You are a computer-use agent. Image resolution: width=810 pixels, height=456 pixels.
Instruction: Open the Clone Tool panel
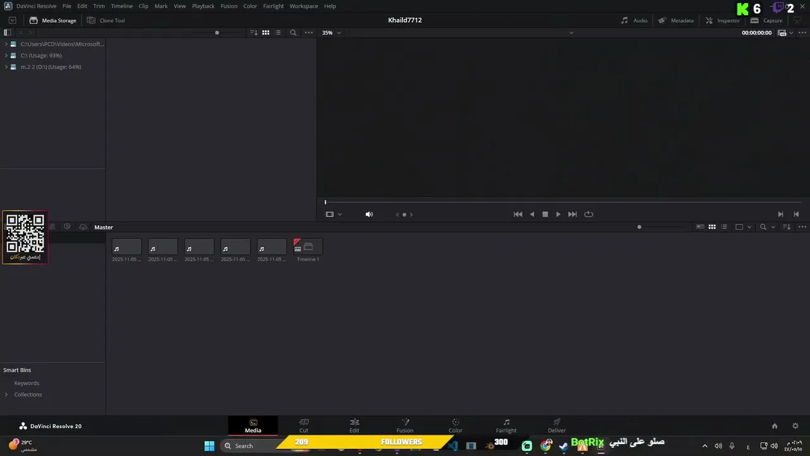pyautogui.click(x=106, y=20)
